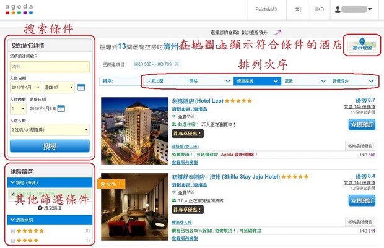
Task: Open the check-in month dropdown 2016年4月
Action: (x=25, y=87)
